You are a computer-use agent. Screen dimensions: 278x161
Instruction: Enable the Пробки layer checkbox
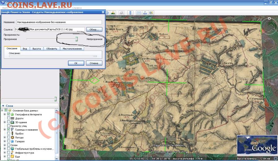click(8, 133)
